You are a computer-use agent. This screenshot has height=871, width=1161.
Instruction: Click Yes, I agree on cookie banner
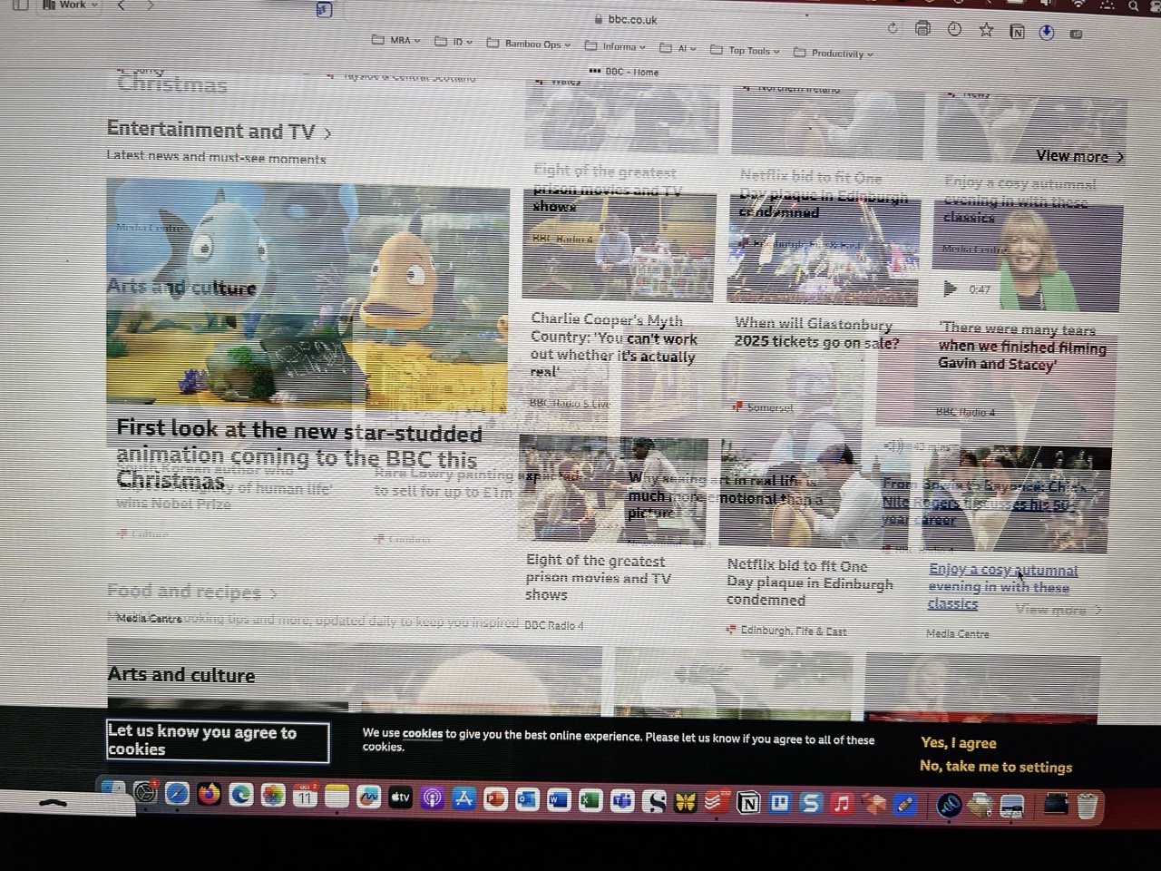coord(959,742)
